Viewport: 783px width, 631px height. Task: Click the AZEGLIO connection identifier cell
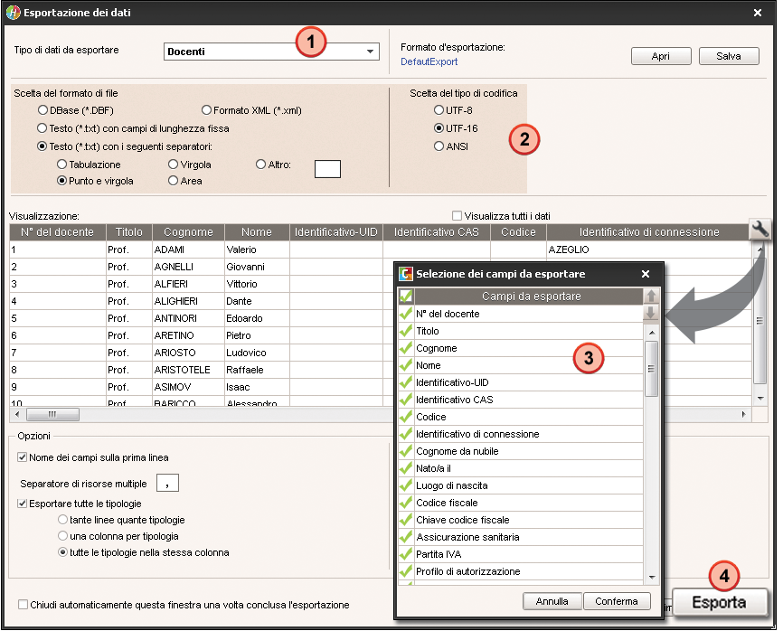point(649,250)
